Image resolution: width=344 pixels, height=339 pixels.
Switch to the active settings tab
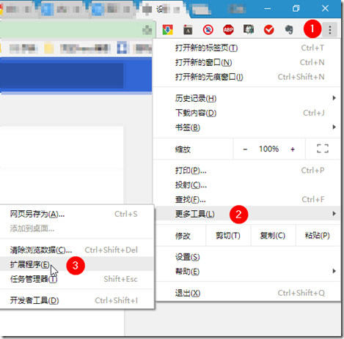163,10
